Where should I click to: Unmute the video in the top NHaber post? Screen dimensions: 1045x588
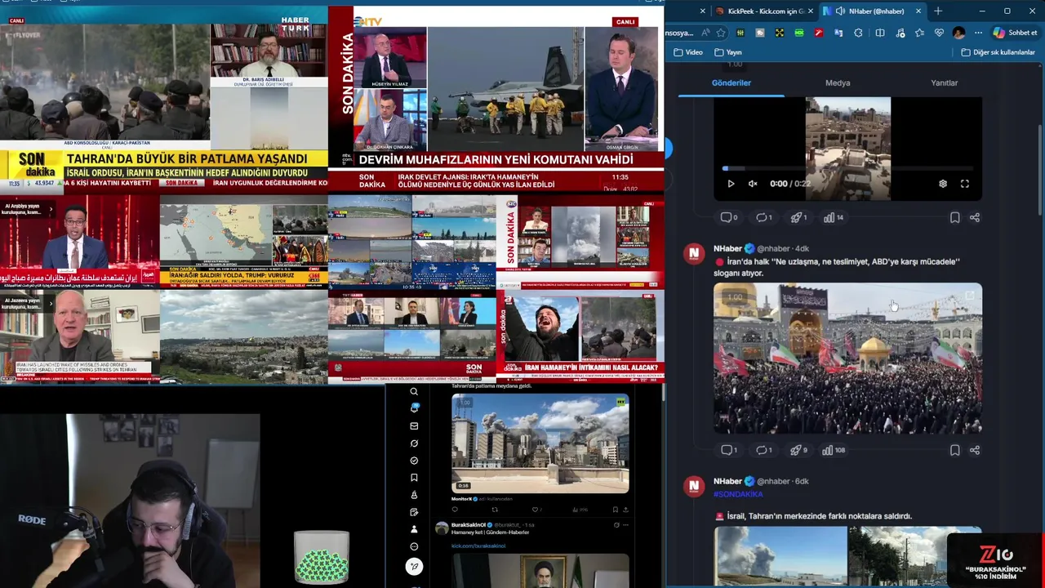[x=753, y=184]
